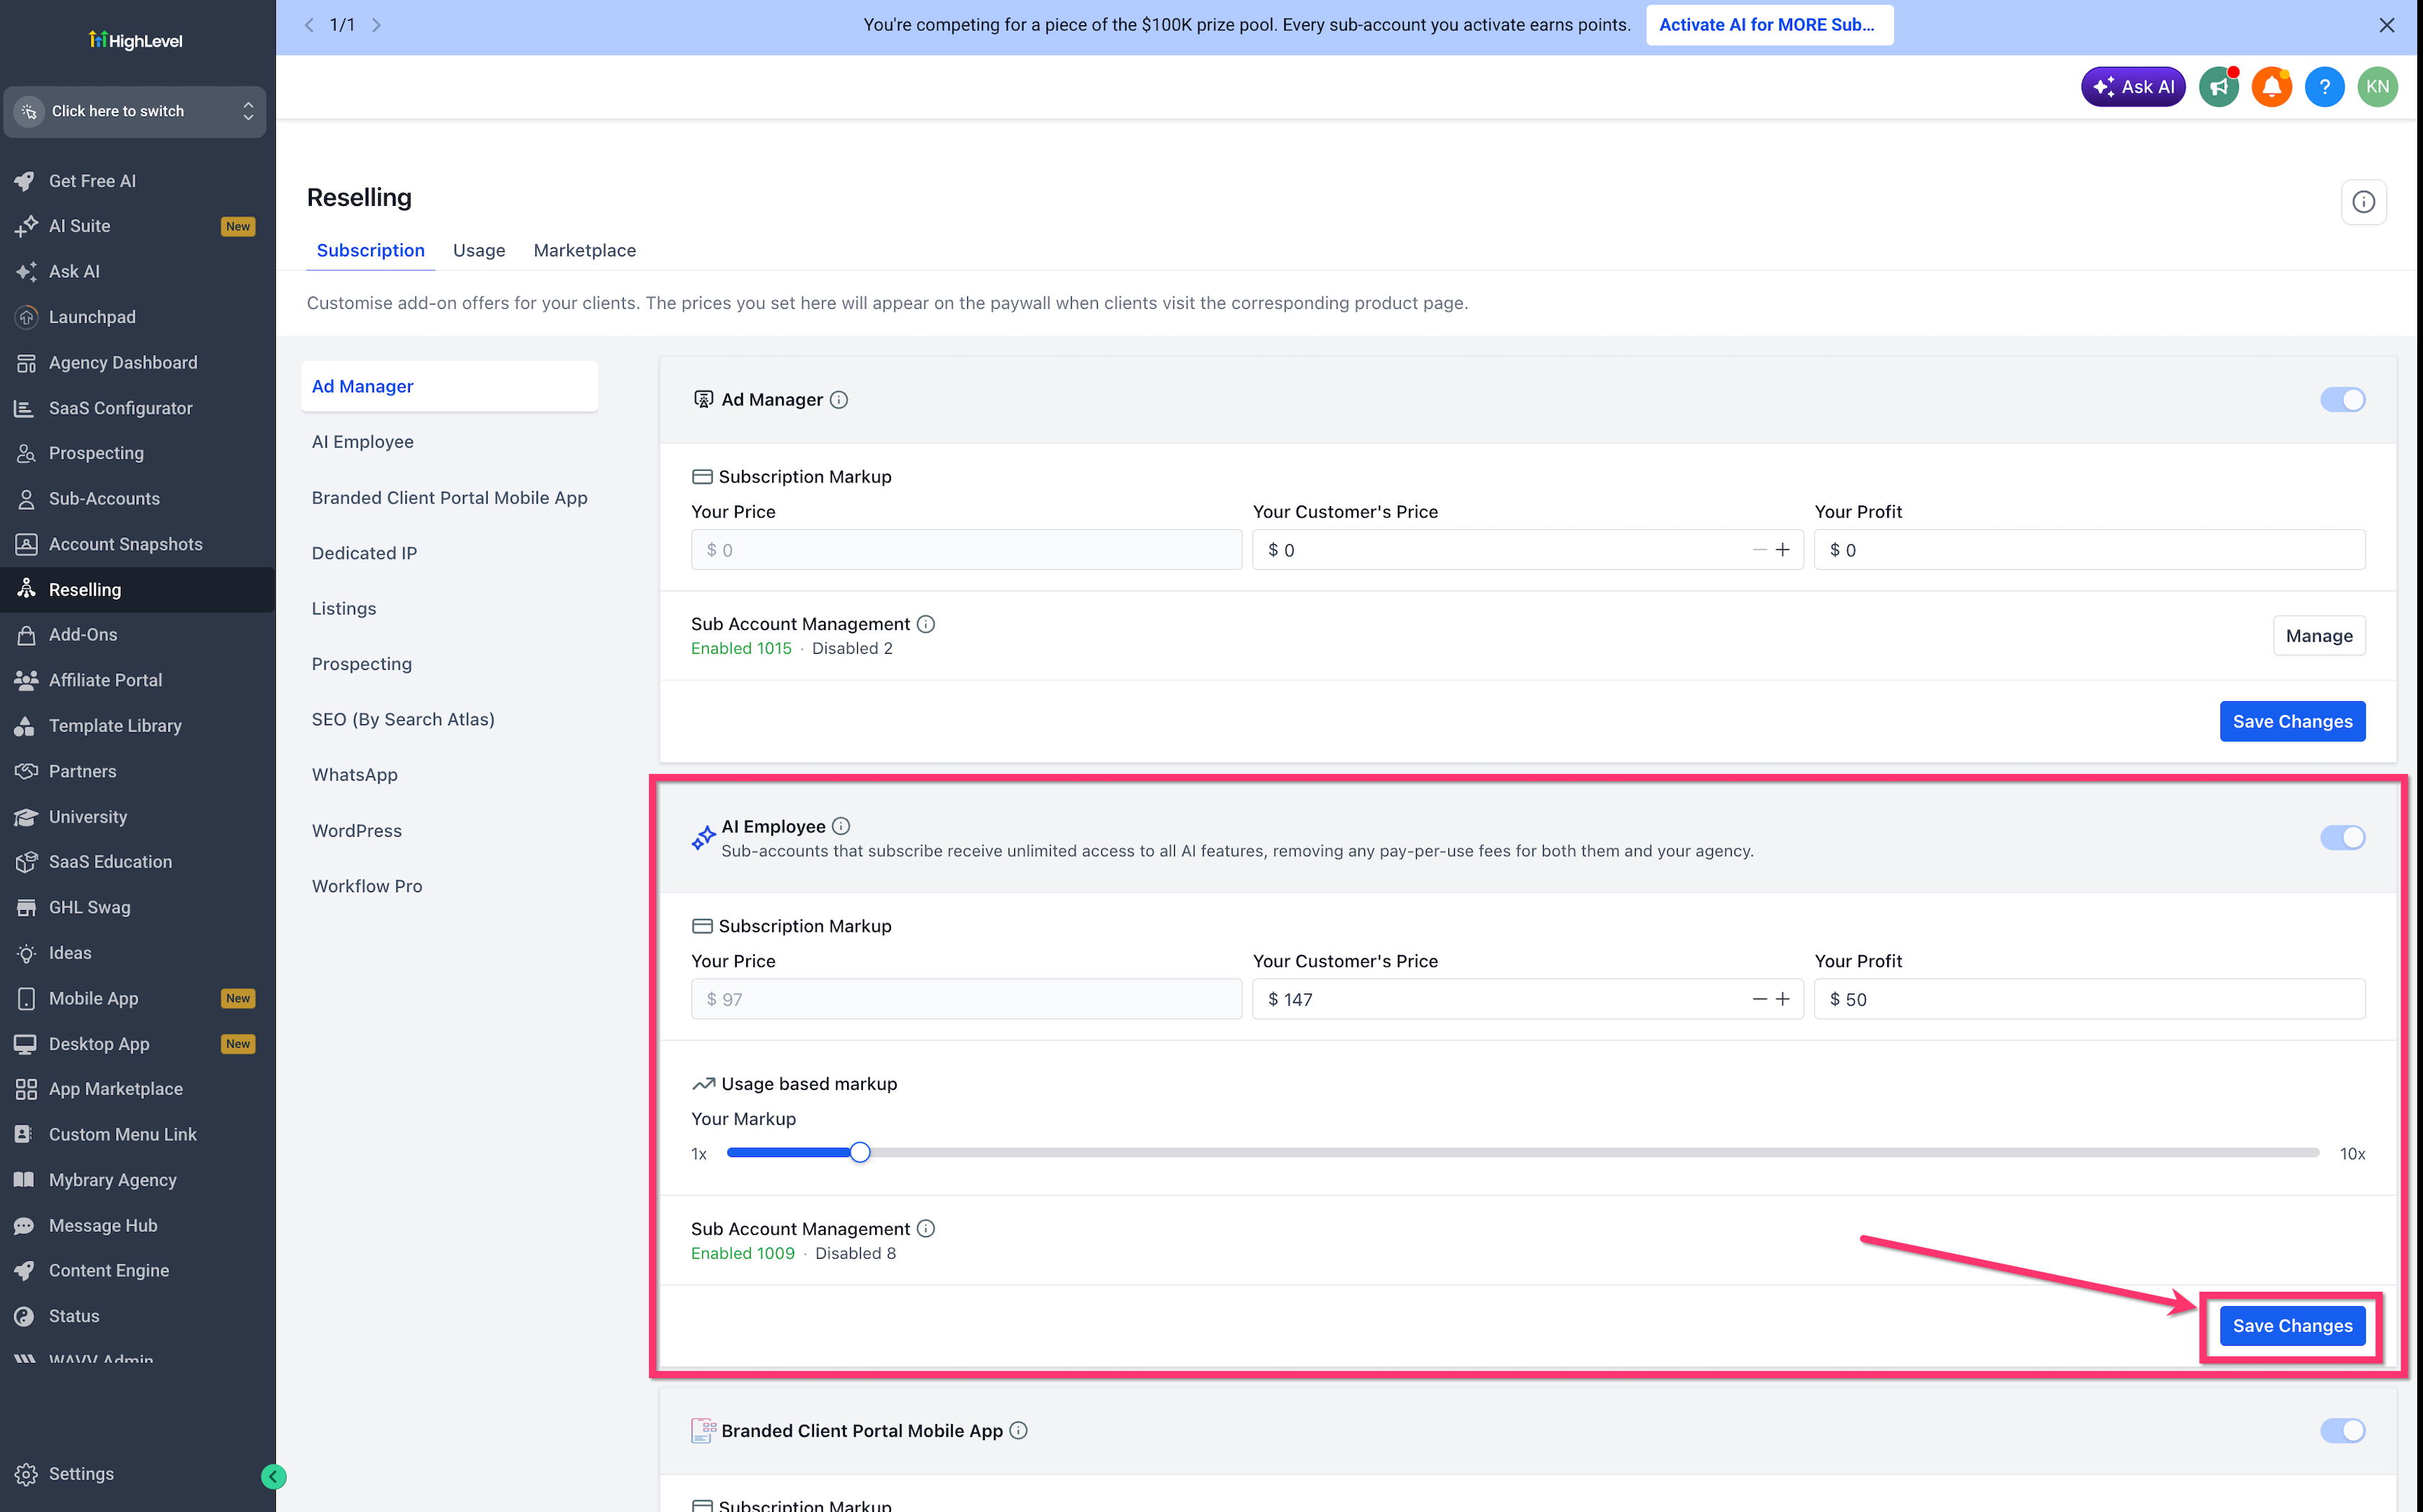Click the info icon next to Ad Manager heading

tap(839, 400)
